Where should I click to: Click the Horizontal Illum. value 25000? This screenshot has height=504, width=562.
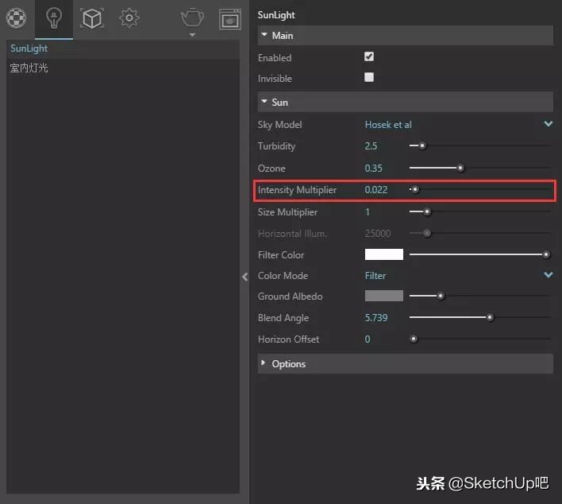tap(377, 234)
